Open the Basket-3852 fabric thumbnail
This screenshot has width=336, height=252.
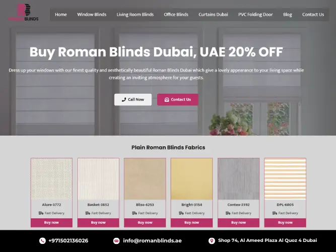tap(98, 179)
